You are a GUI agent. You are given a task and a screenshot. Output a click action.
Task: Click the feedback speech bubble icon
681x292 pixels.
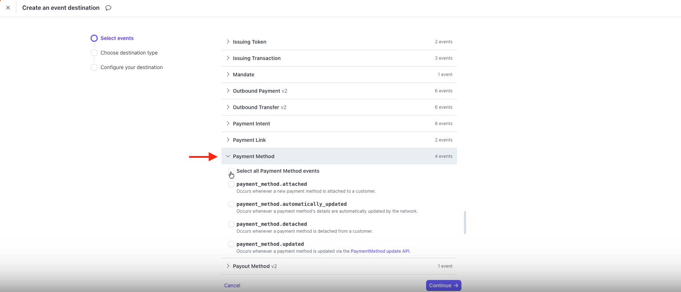(x=108, y=8)
